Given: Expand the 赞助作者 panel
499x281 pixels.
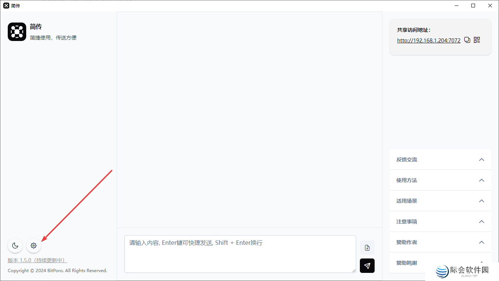Looking at the screenshot, I should pyautogui.click(x=440, y=242).
